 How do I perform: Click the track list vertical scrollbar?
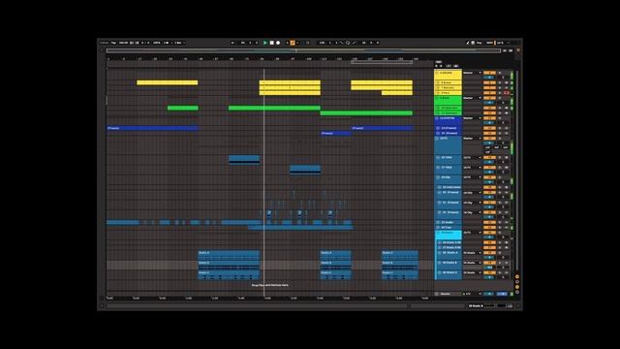[x=516, y=171]
